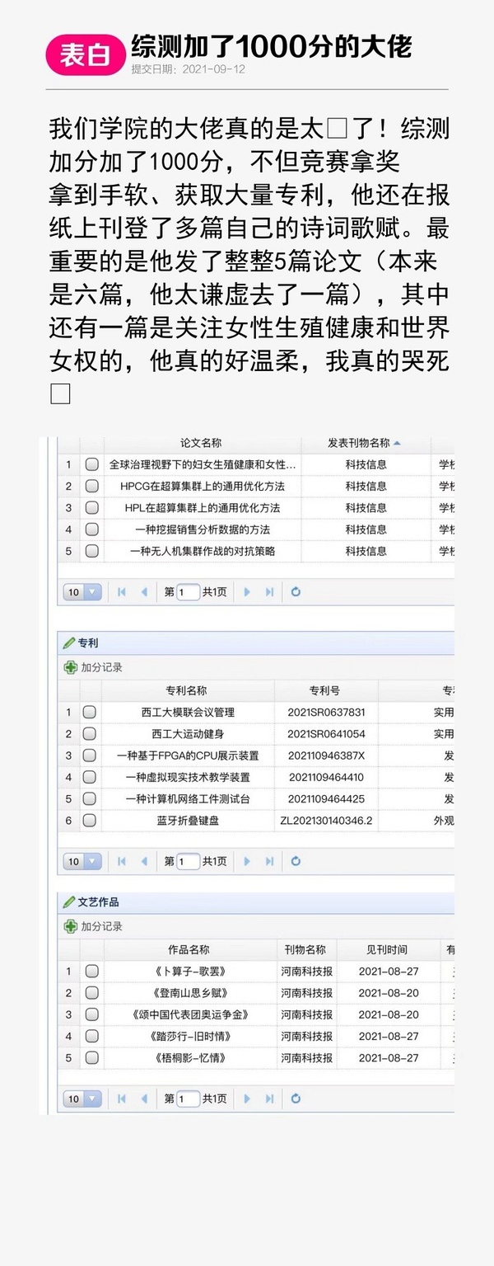This screenshot has width=494, height=1266.
Task: Jump to last page in the literary works pager
Action: click(x=269, y=1099)
